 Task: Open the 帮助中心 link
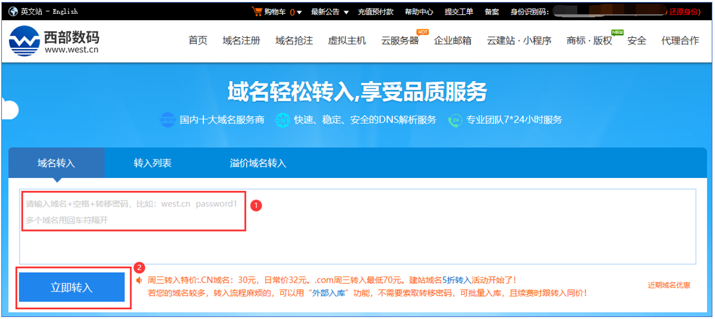click(419, 12)
